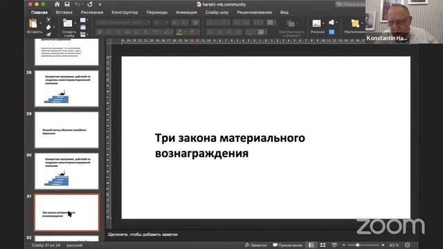Viewport: 443px width, 249px height.
Task: Open the Конструктор ribbon tab
Action: coord(125,12)
